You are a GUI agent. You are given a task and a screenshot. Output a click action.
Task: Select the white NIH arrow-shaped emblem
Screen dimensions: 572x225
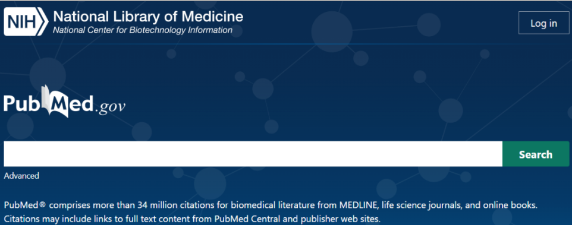click(26, 23)
